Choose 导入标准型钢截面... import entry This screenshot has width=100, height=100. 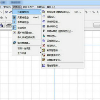click(27, 37)
